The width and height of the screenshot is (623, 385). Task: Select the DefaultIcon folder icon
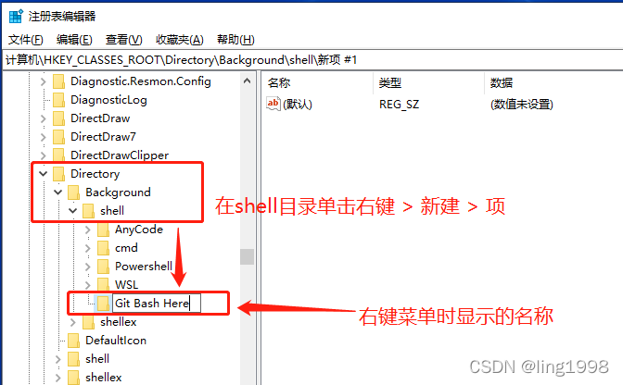(73, 341)
